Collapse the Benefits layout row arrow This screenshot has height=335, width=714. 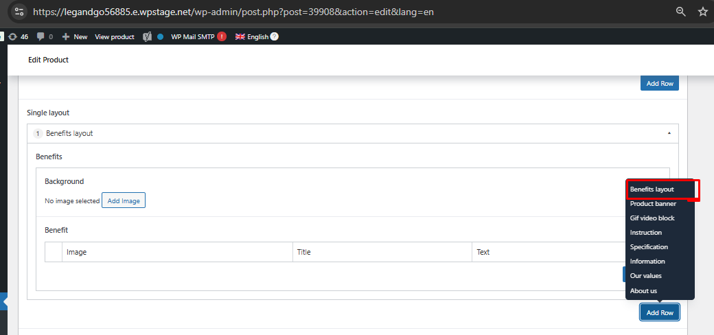(669, 133)
